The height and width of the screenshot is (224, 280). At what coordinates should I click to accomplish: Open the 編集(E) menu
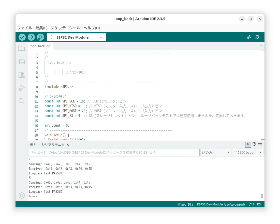click(41, 28)
